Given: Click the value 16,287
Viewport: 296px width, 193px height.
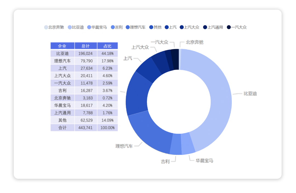Looking at the screenshot, I should pyautogui.click(x=86, y=91).
